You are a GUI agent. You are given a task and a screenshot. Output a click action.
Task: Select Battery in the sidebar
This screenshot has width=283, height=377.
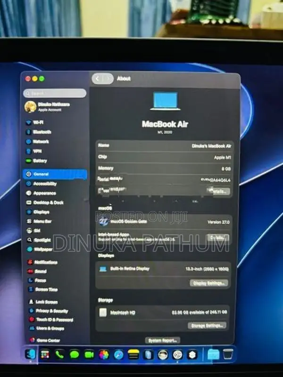tap(36, 161)
